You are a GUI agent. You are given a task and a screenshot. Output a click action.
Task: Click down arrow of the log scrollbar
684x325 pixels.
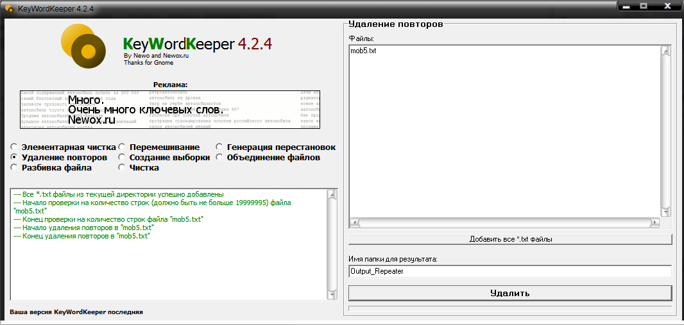click(x=332, y=295)
